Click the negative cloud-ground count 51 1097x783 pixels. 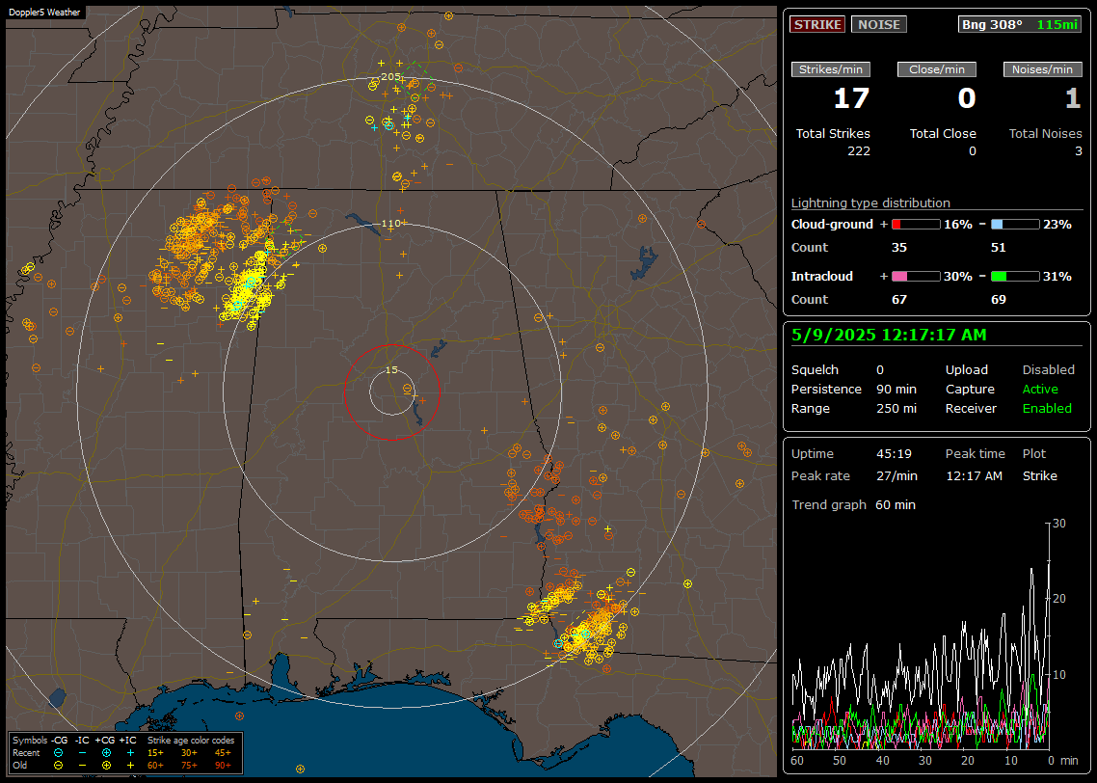(999, 248)
